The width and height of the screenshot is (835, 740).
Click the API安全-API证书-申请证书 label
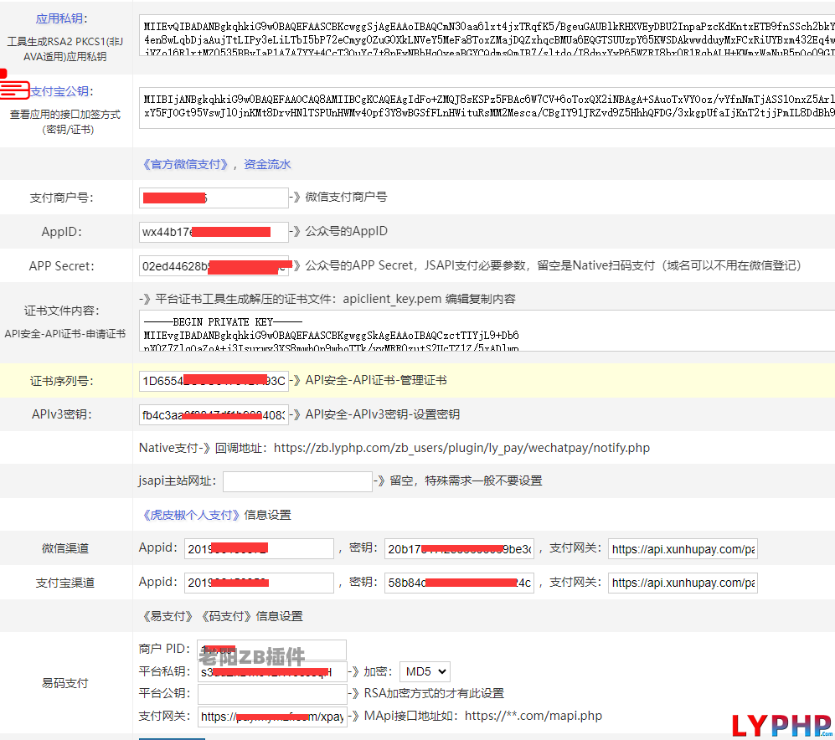pos(65,334)
